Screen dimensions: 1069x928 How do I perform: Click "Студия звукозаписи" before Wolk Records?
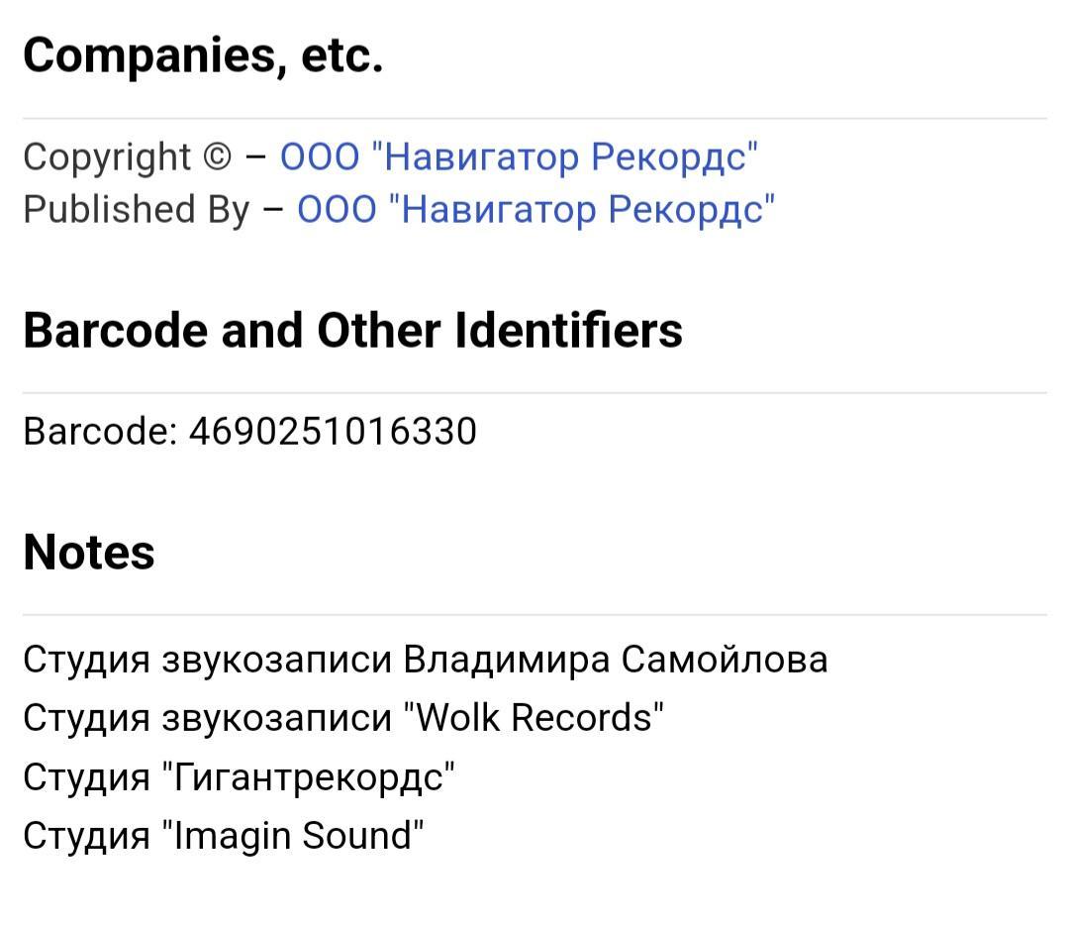[208, 718]
